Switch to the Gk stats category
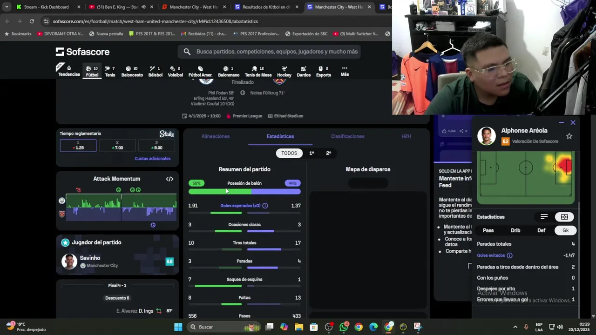The image size is (596, 335). [565, 230]
